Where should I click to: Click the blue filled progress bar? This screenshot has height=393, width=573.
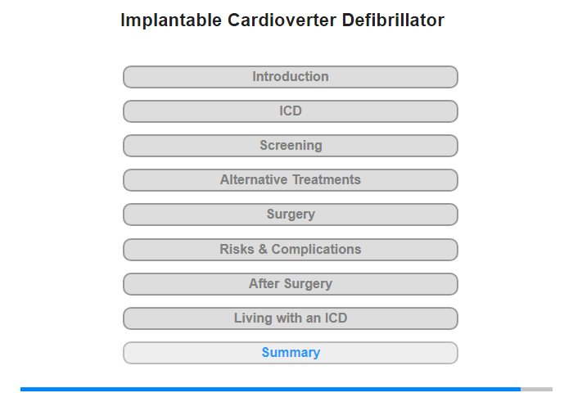click(x=270, y=389)
